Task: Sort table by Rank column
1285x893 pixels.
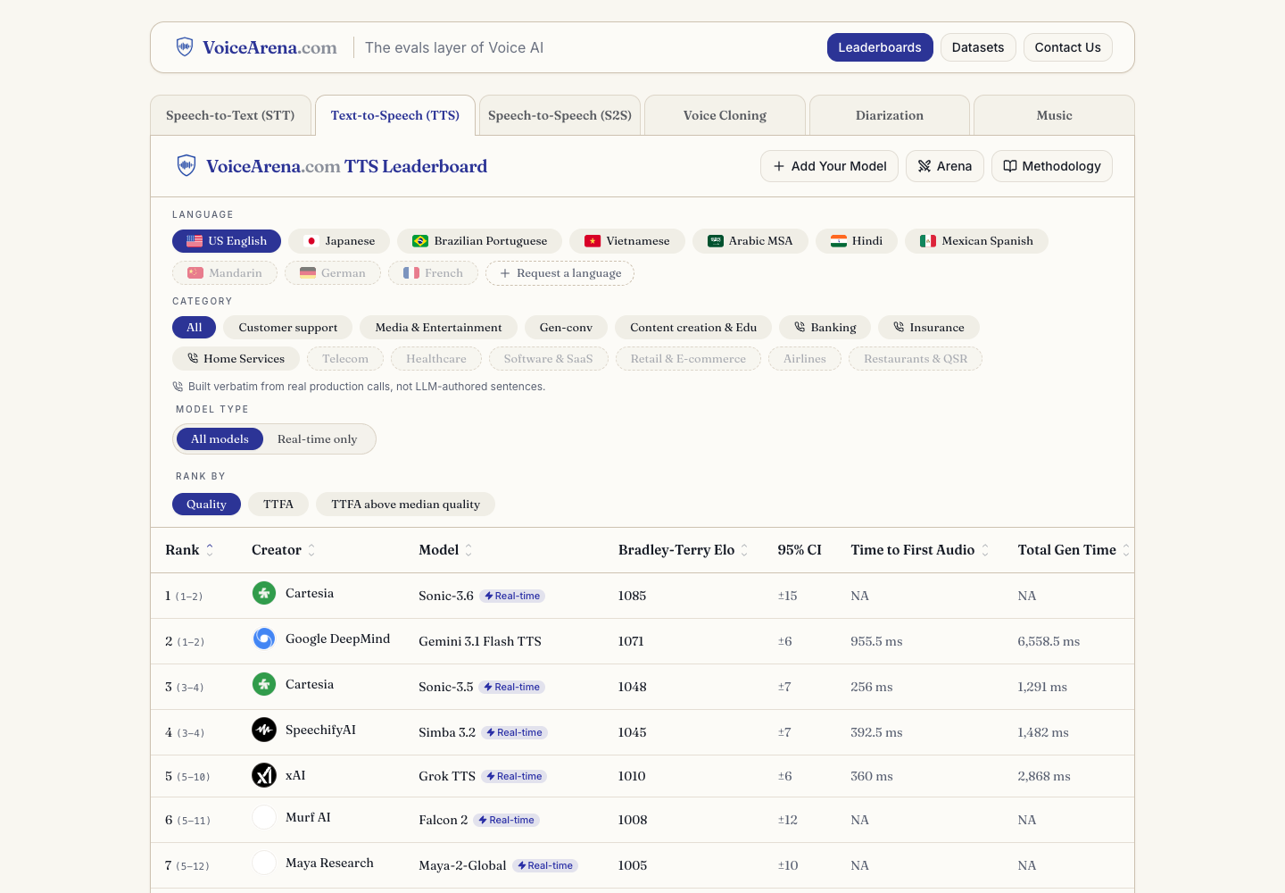Action: [189, 550]
